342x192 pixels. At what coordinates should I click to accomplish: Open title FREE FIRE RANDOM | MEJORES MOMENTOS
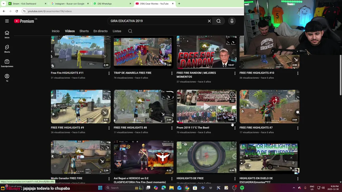(196, 75)
